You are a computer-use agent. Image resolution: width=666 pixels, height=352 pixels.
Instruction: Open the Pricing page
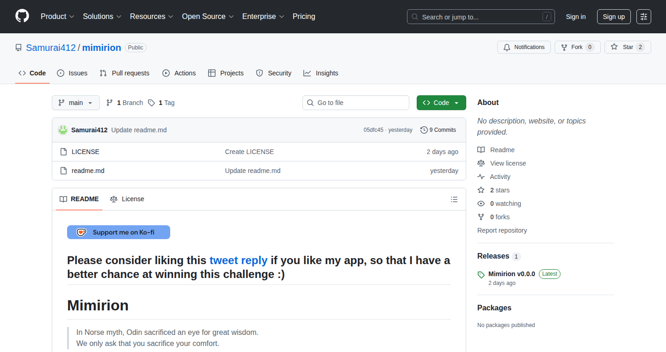click(304, 16)
